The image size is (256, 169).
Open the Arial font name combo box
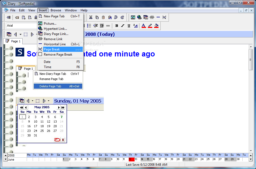click(22, 25)
